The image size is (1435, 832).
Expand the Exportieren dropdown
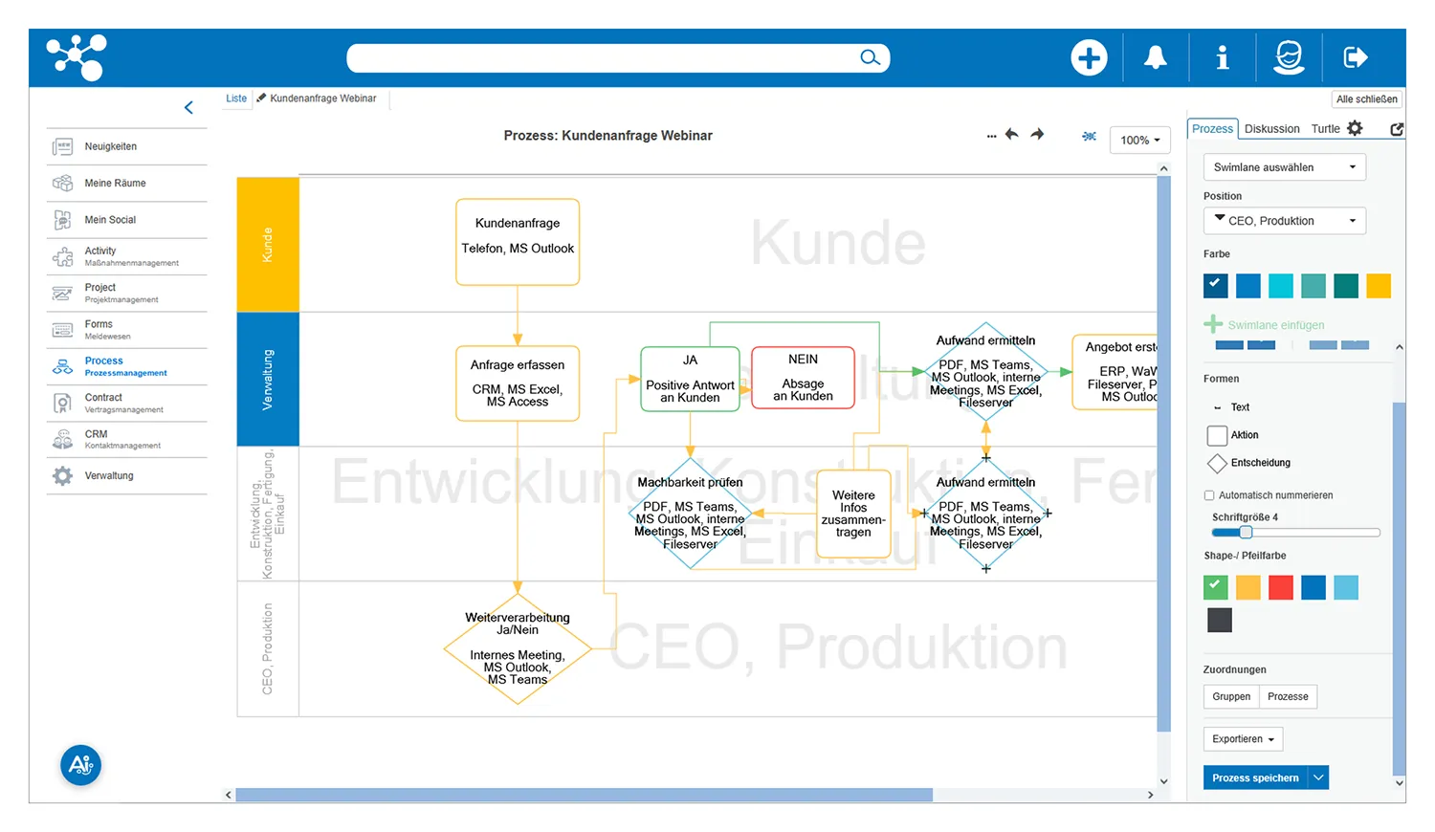pyautogui.click(x=1242, y=739)
